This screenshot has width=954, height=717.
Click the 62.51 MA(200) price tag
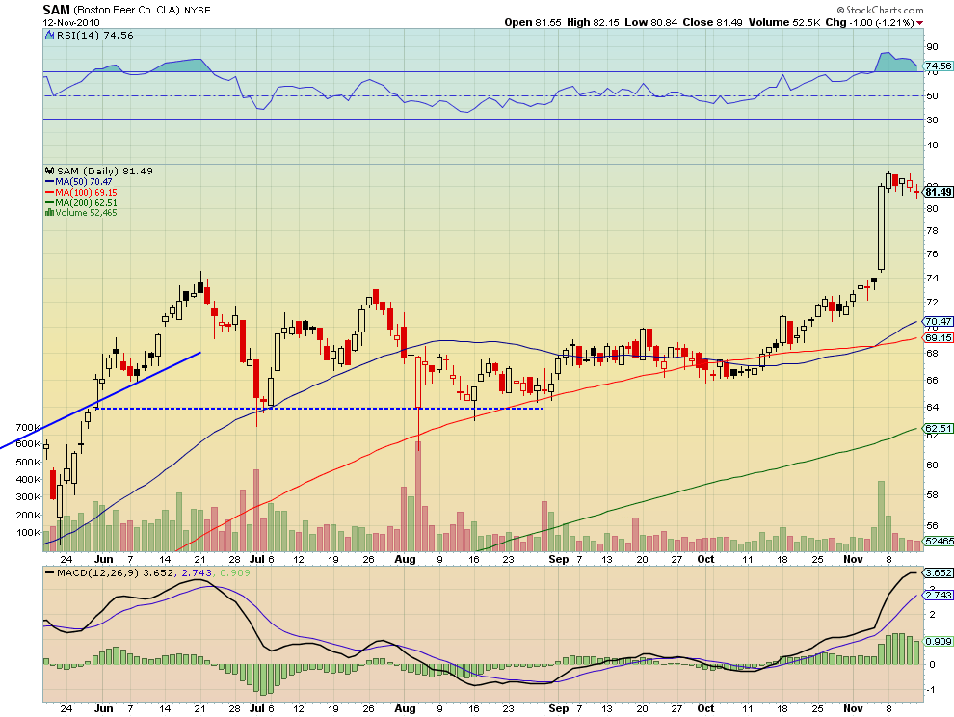(938, 429)
